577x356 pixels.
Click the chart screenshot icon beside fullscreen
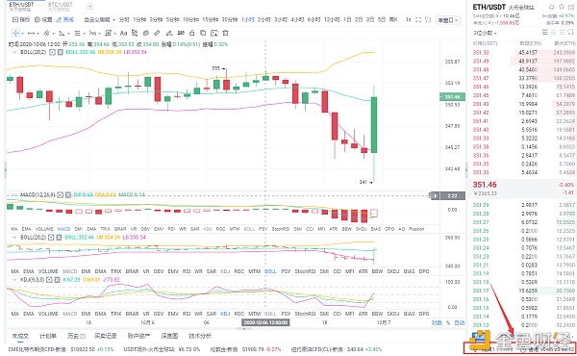point(428,19)
